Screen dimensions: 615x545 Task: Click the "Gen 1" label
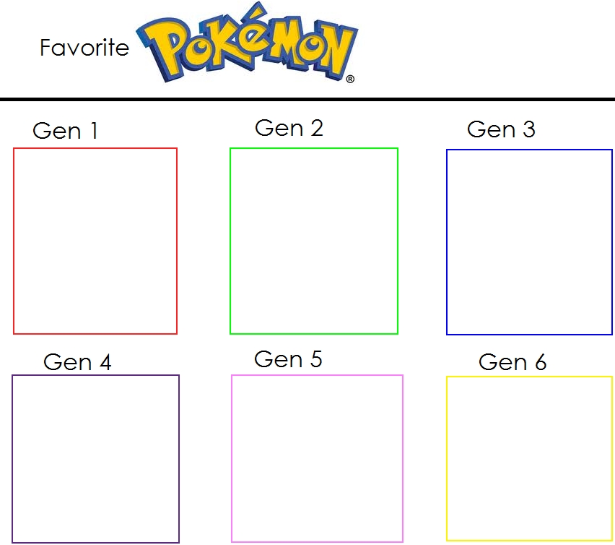[65, 131]
